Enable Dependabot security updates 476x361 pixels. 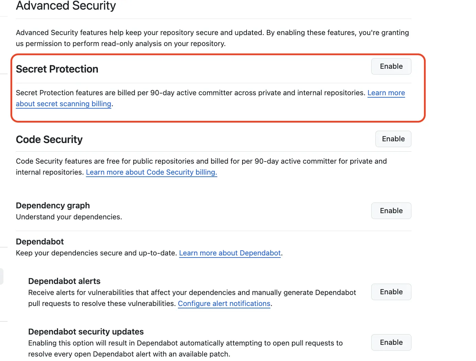391,342
